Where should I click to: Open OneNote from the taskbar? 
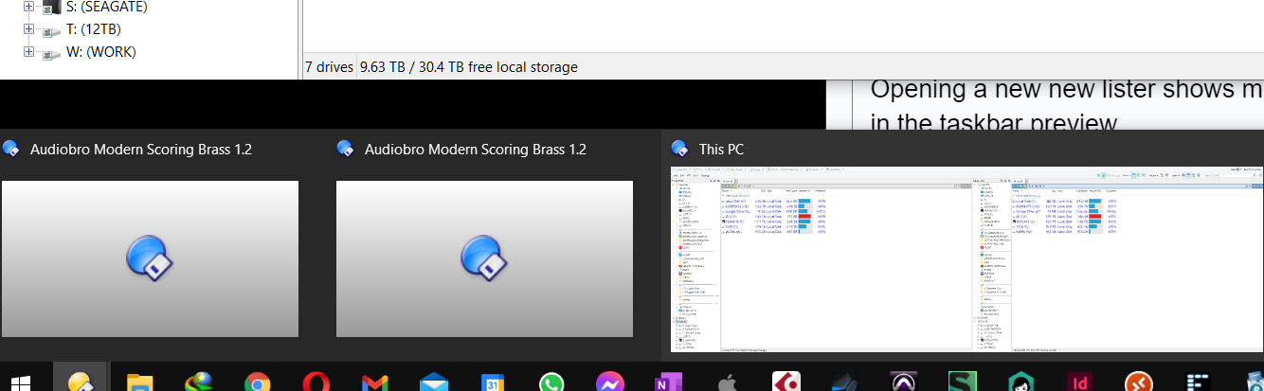click(668, 382)
